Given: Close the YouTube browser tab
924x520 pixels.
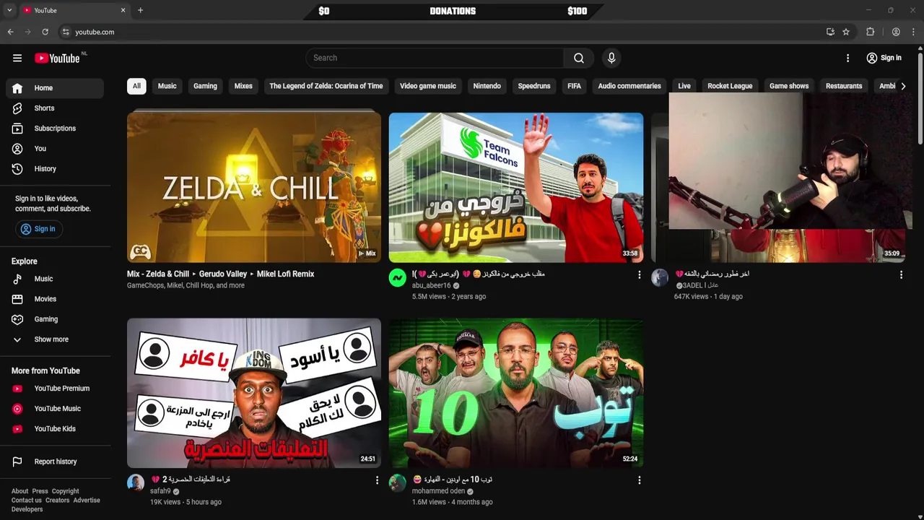Looking at the screenshot, I should (x=123, y=10).
